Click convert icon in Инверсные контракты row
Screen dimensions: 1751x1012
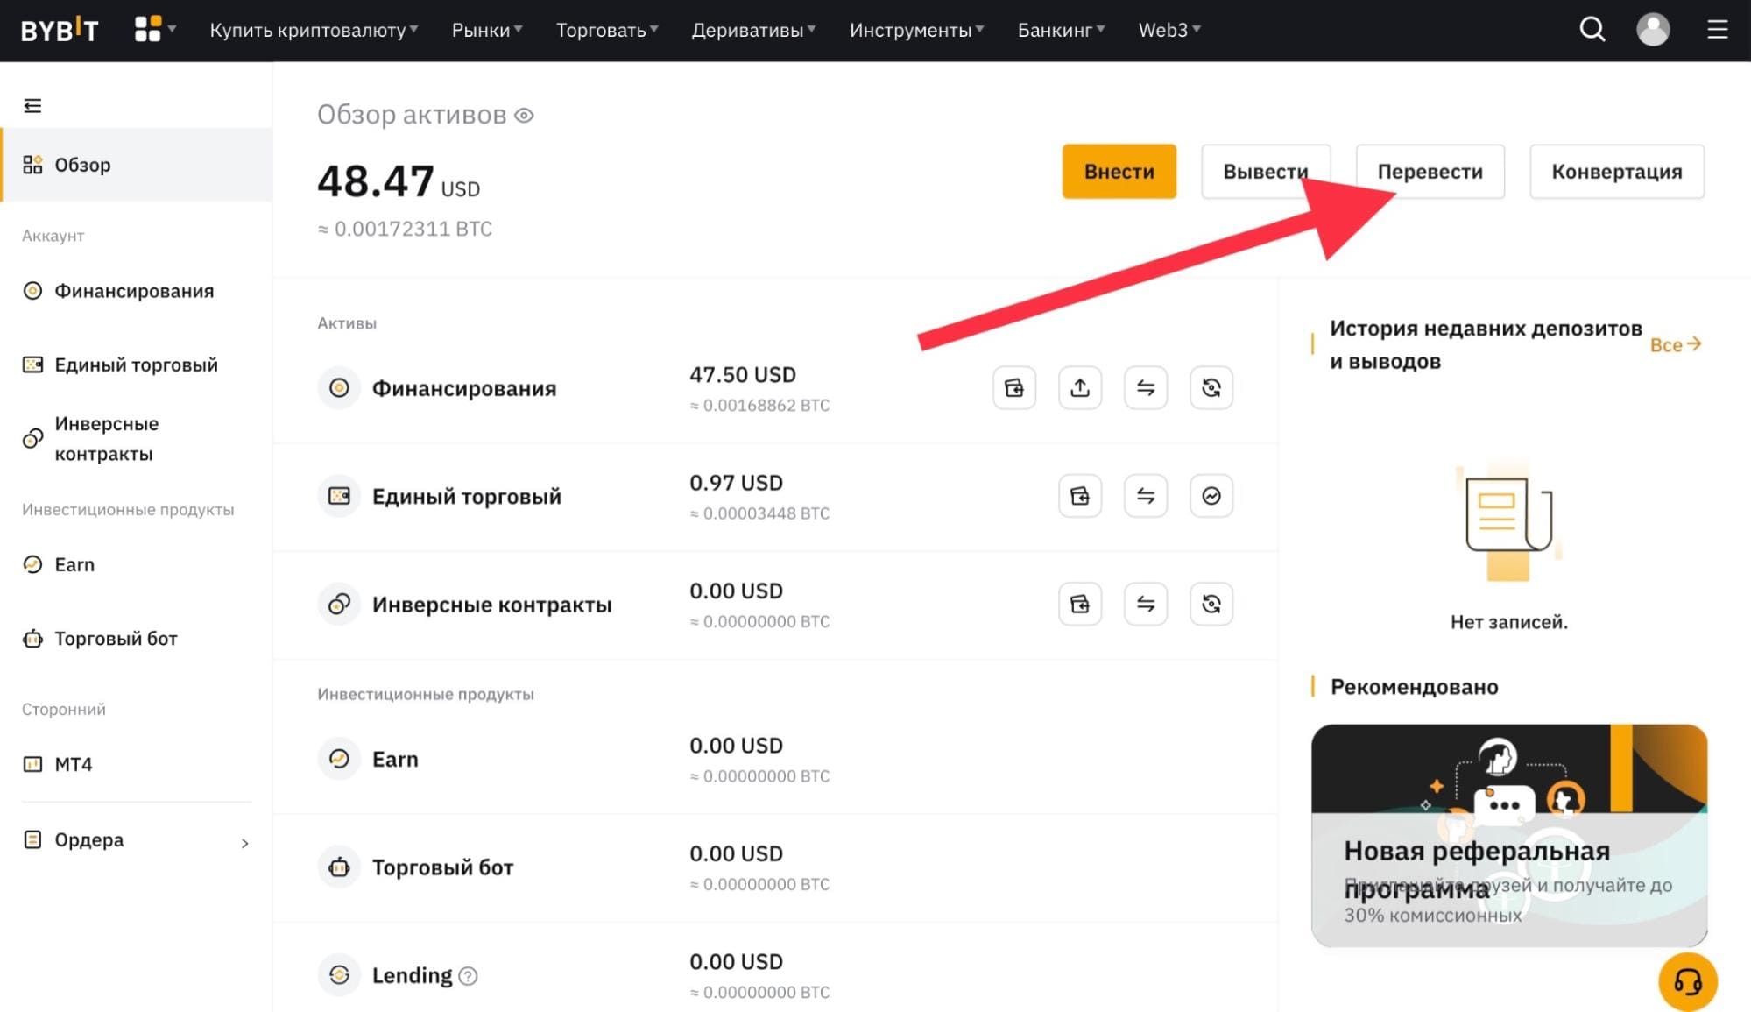1211,604
